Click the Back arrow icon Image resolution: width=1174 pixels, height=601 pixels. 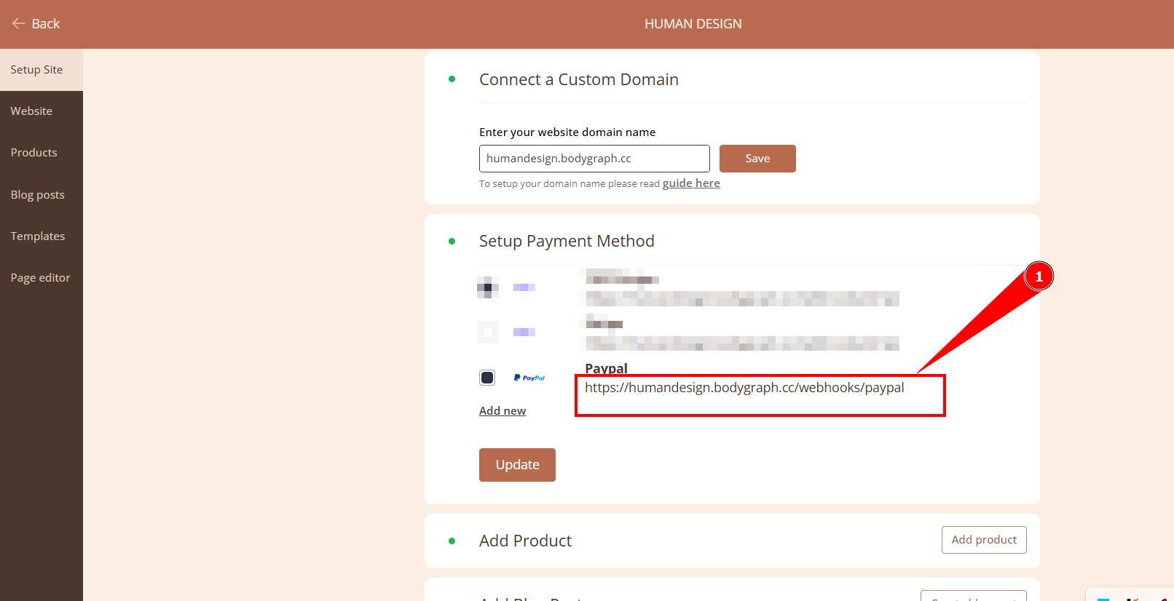18,24
